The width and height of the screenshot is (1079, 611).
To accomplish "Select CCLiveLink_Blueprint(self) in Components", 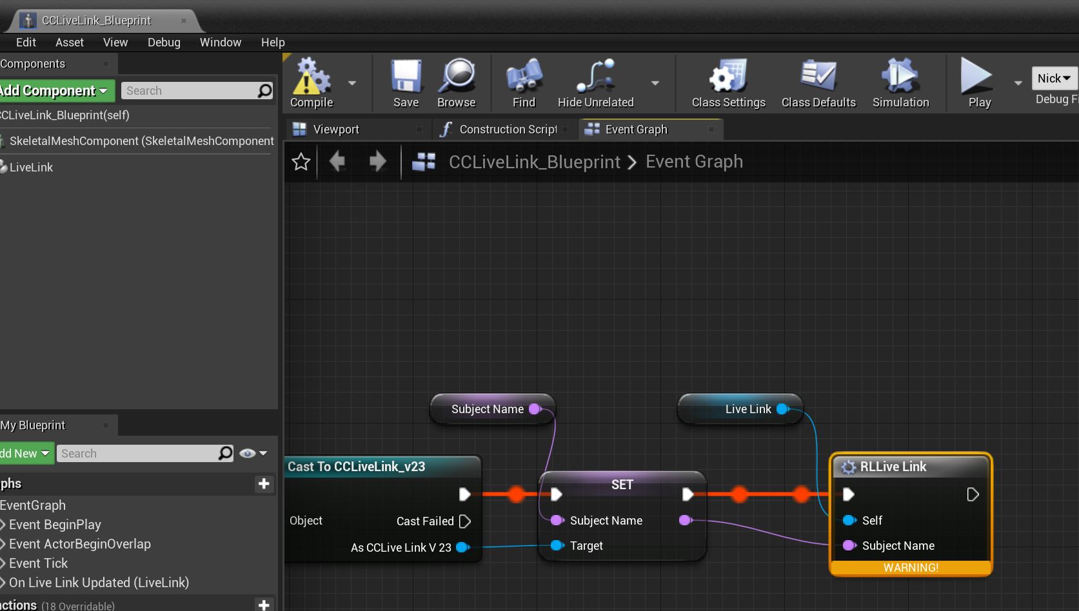I will tap(64, 115).
